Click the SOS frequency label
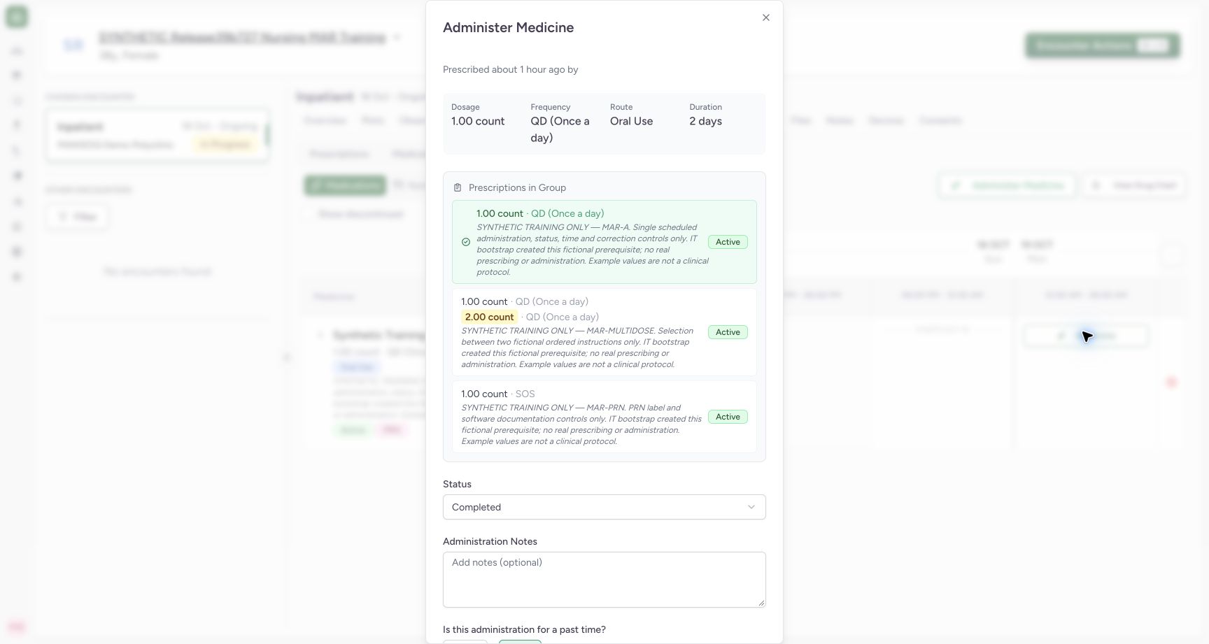This screenshot has width=1209, height=644. coord(525,394)
